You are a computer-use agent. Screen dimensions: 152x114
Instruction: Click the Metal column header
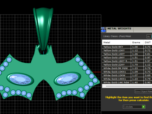[x=116, y=42]
